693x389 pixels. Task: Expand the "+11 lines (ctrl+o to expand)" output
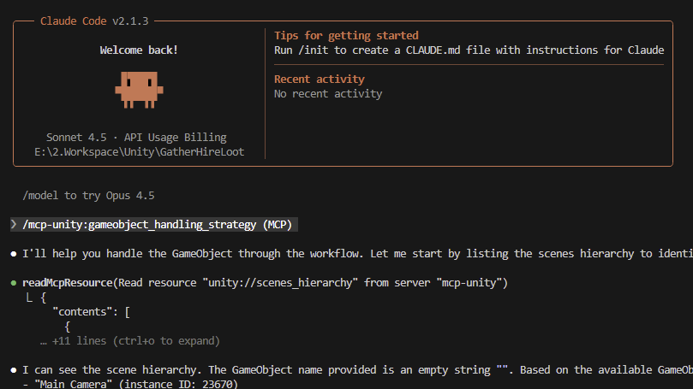click(x=130, y=341)
